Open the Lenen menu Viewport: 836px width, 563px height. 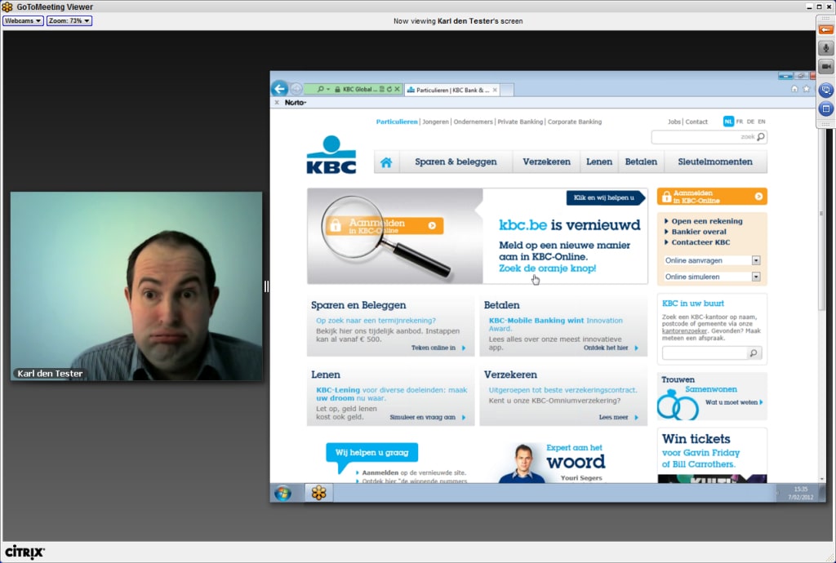tap(599, 162)
